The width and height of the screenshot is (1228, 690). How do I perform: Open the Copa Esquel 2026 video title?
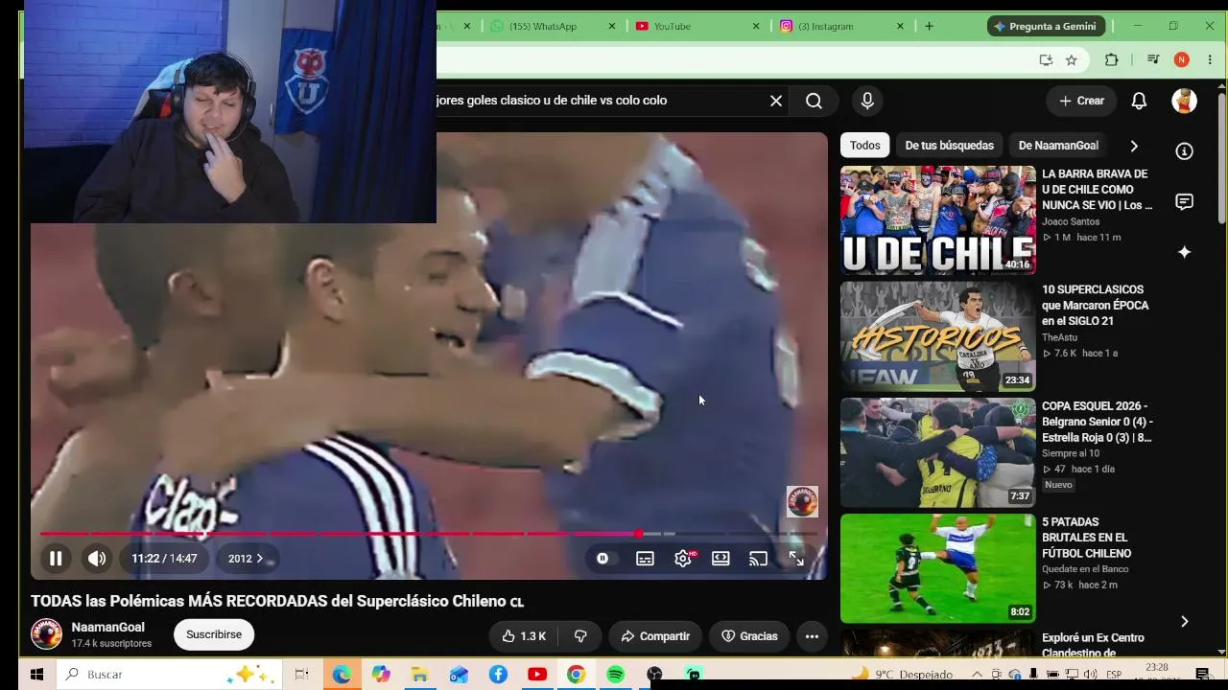tap(1098, 422)
